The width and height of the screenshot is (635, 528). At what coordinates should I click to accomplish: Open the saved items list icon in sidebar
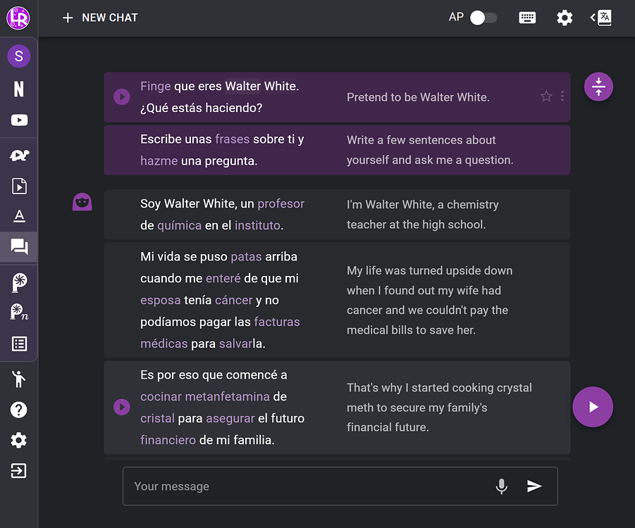click(18, 344)
